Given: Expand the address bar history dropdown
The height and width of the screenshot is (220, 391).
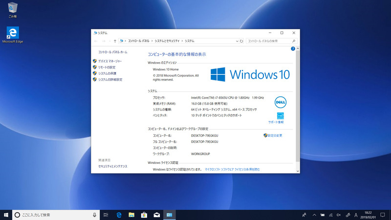Looking at the screenshot, I should click(237, 41).
